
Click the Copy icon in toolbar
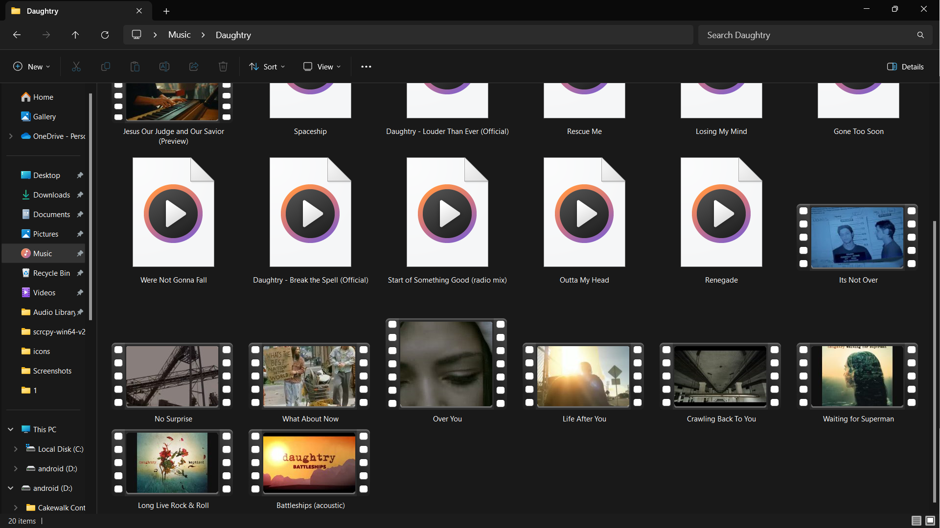(105, 66)
